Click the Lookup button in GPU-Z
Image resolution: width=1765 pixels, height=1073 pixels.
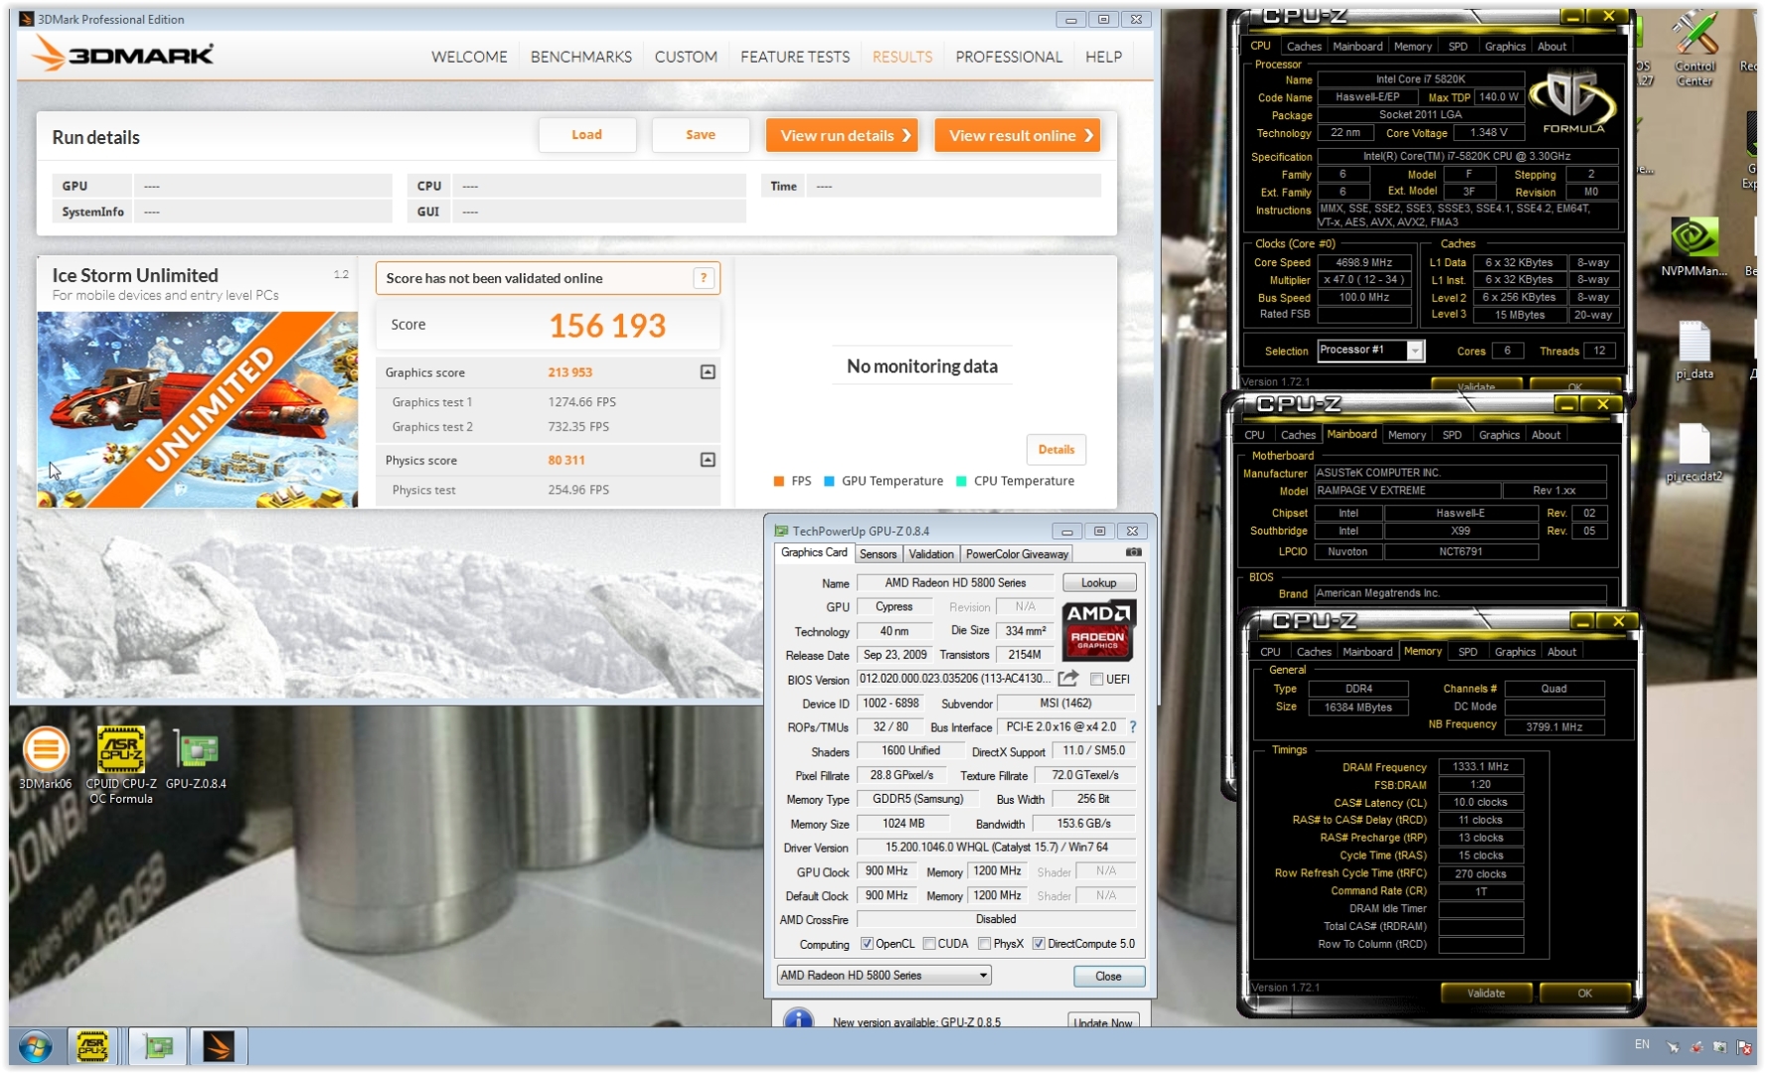[1099, 583]
